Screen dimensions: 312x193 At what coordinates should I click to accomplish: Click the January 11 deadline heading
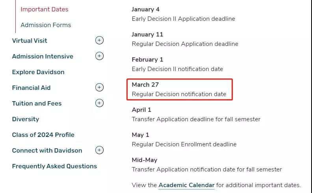147,35
